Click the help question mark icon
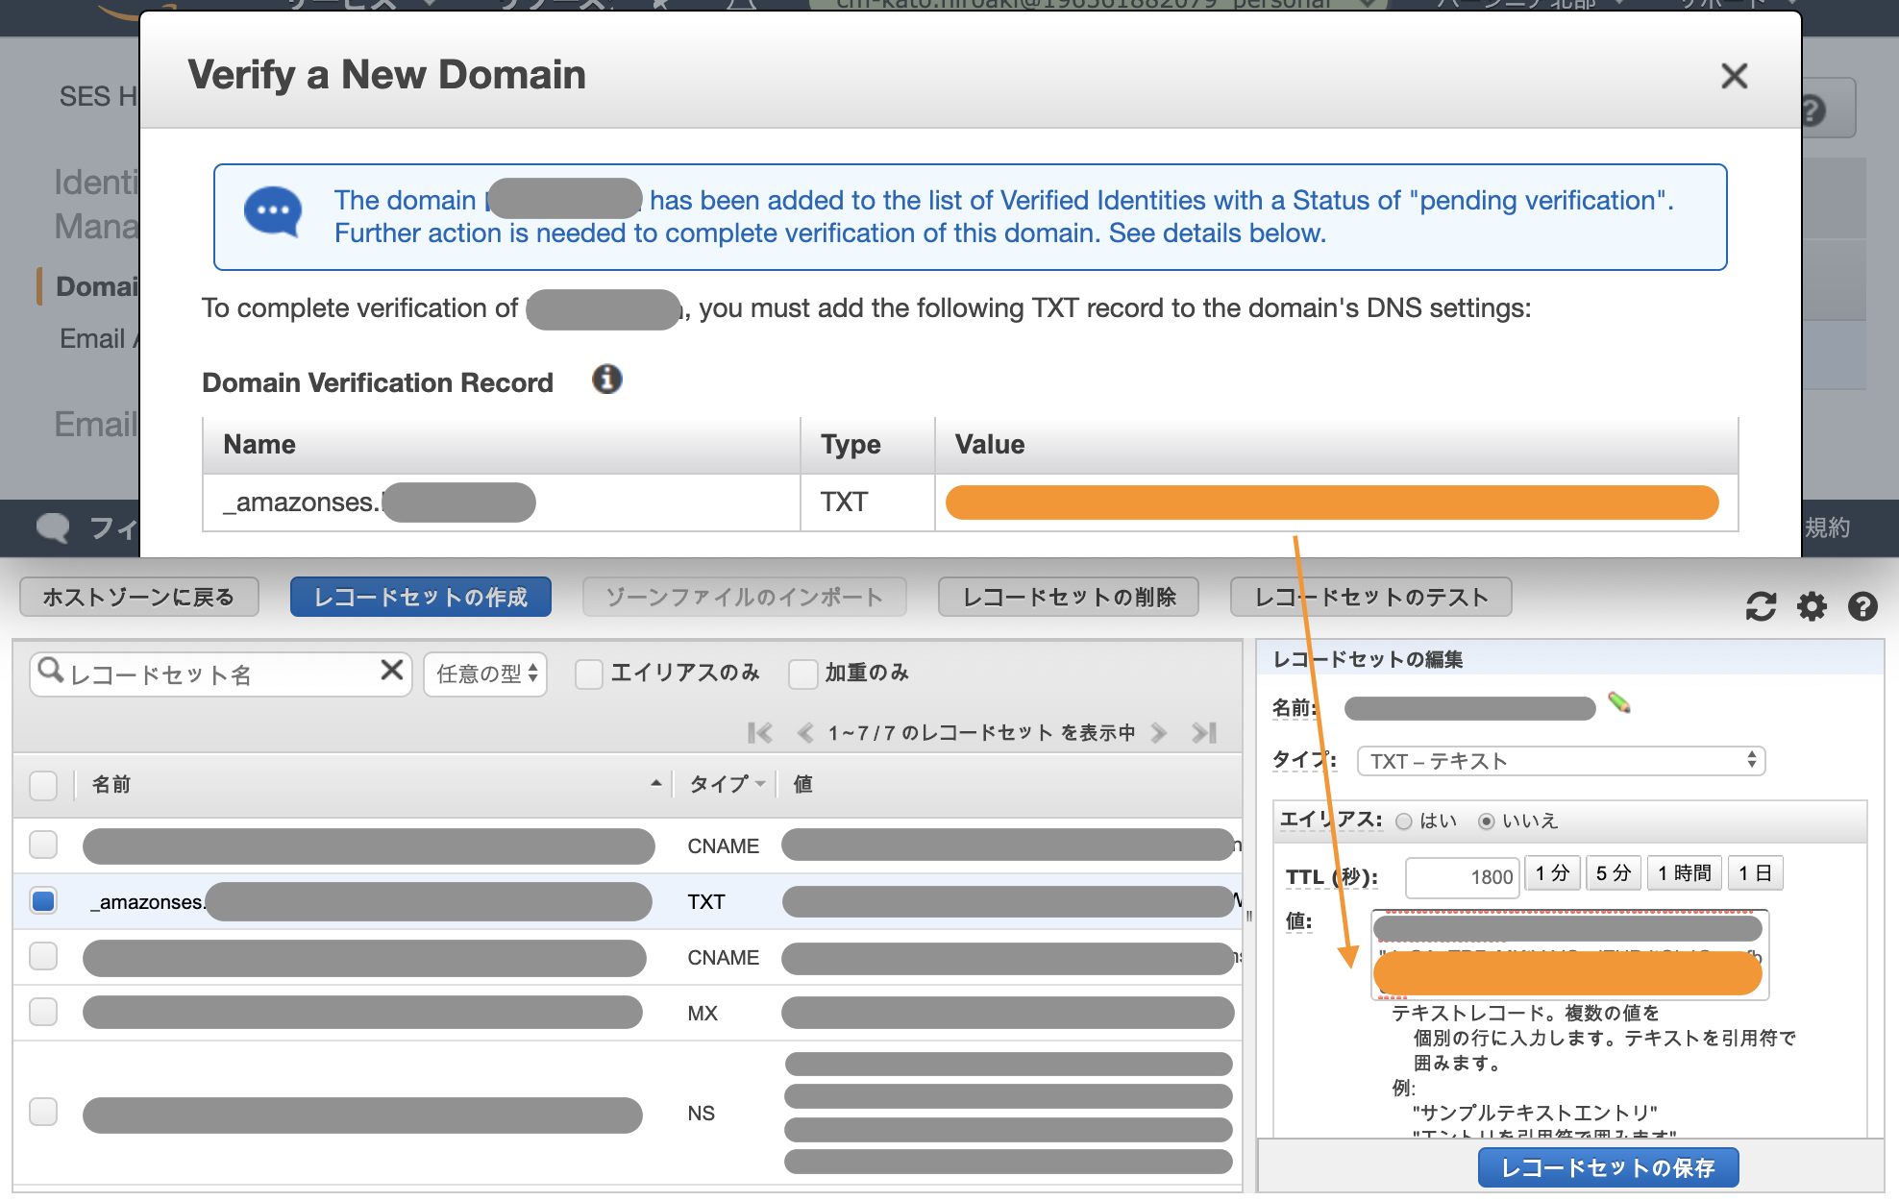 (1862, 606)
